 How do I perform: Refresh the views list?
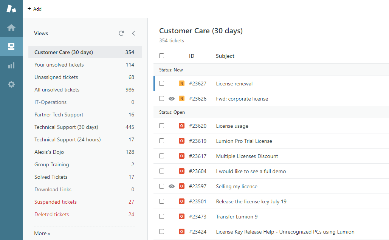[121, 33]
